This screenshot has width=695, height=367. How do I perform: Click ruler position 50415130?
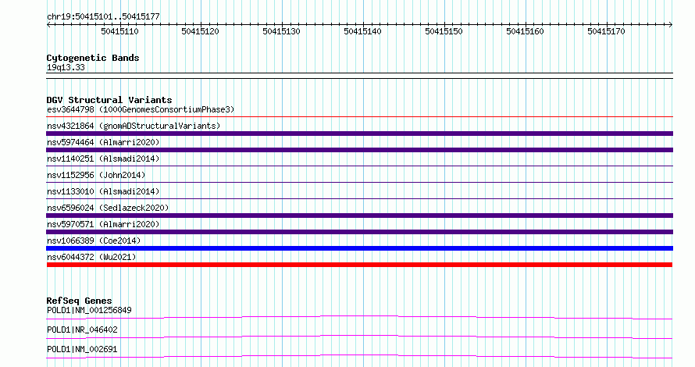point(281,31)
